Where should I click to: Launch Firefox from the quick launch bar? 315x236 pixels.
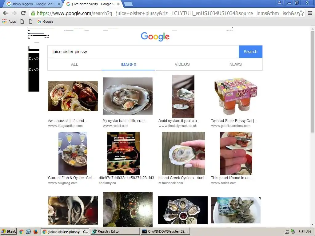(36, 232)
